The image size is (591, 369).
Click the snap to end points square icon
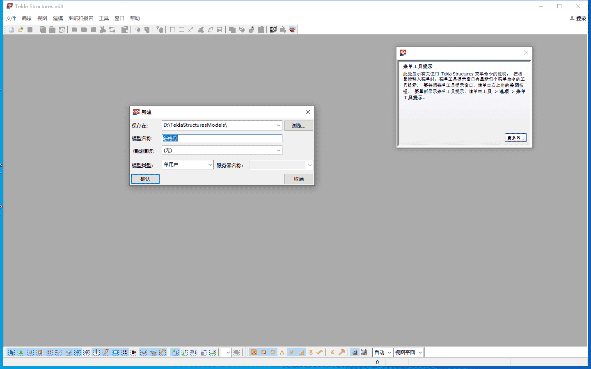click(263, 352)
